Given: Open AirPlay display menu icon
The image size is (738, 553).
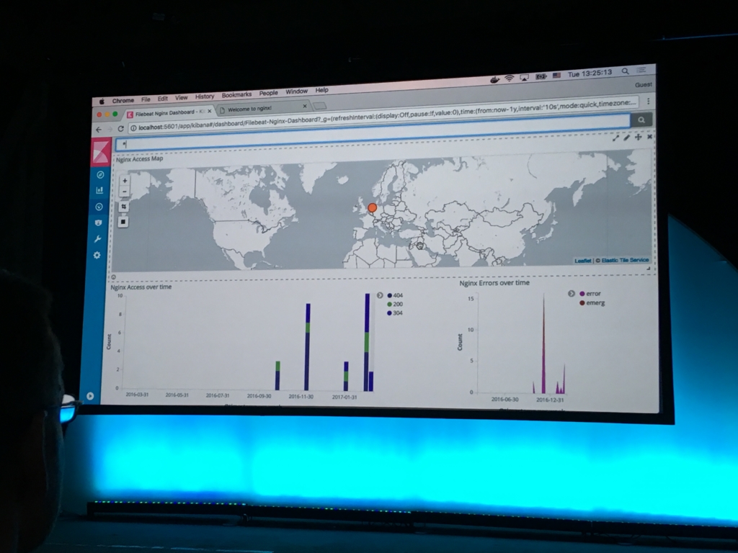Looking at the screenshot, I should click(525, 78).
